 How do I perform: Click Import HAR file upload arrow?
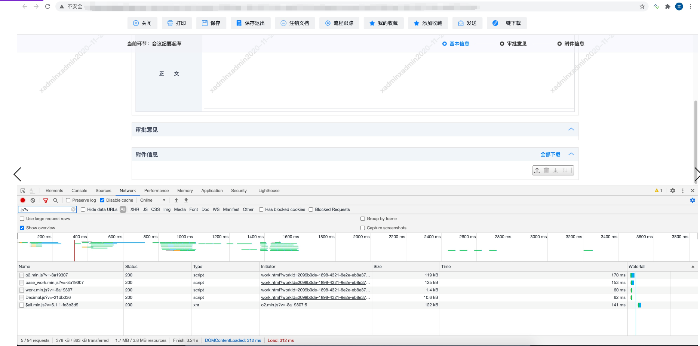click(x=176, y=200)
